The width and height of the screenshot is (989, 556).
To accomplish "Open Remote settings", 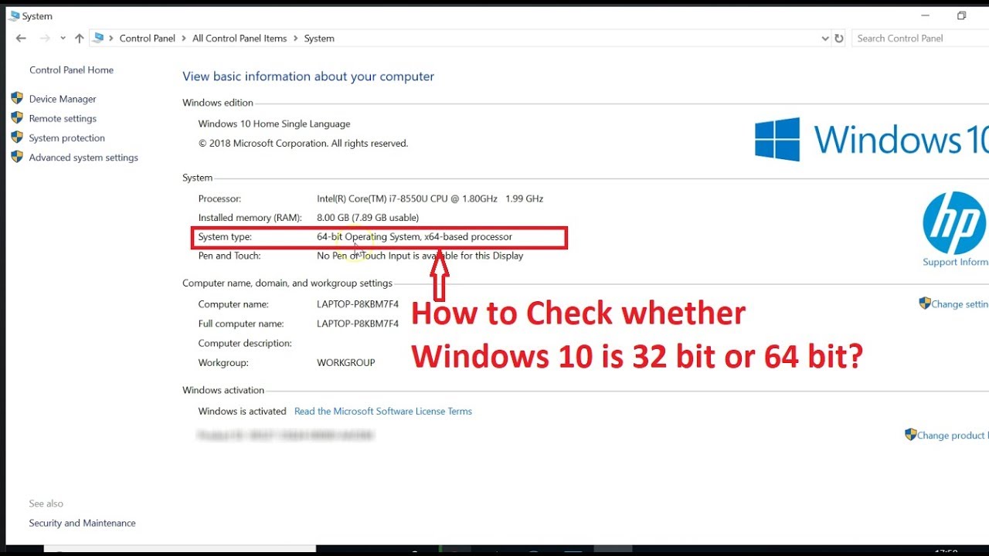I will [x=63, y=118].
